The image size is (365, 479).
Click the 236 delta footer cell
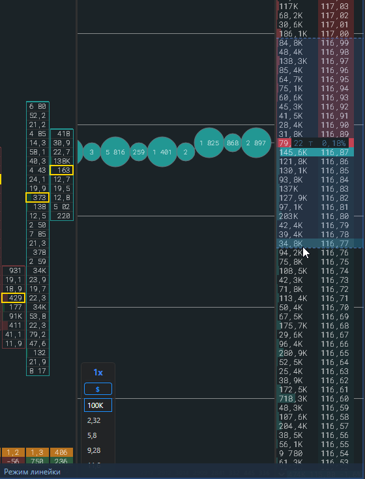click(x=62, y=461)
